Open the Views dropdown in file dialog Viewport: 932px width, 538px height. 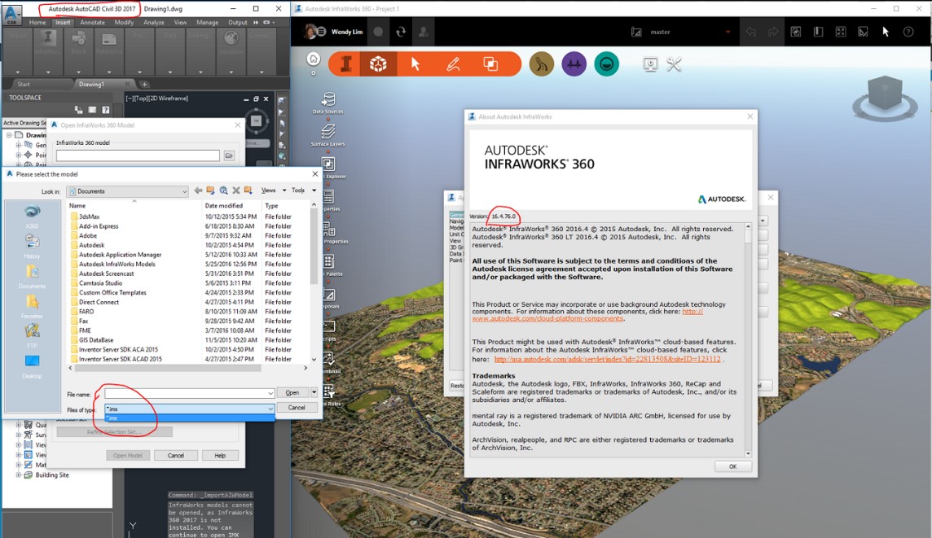pos(274,190)
